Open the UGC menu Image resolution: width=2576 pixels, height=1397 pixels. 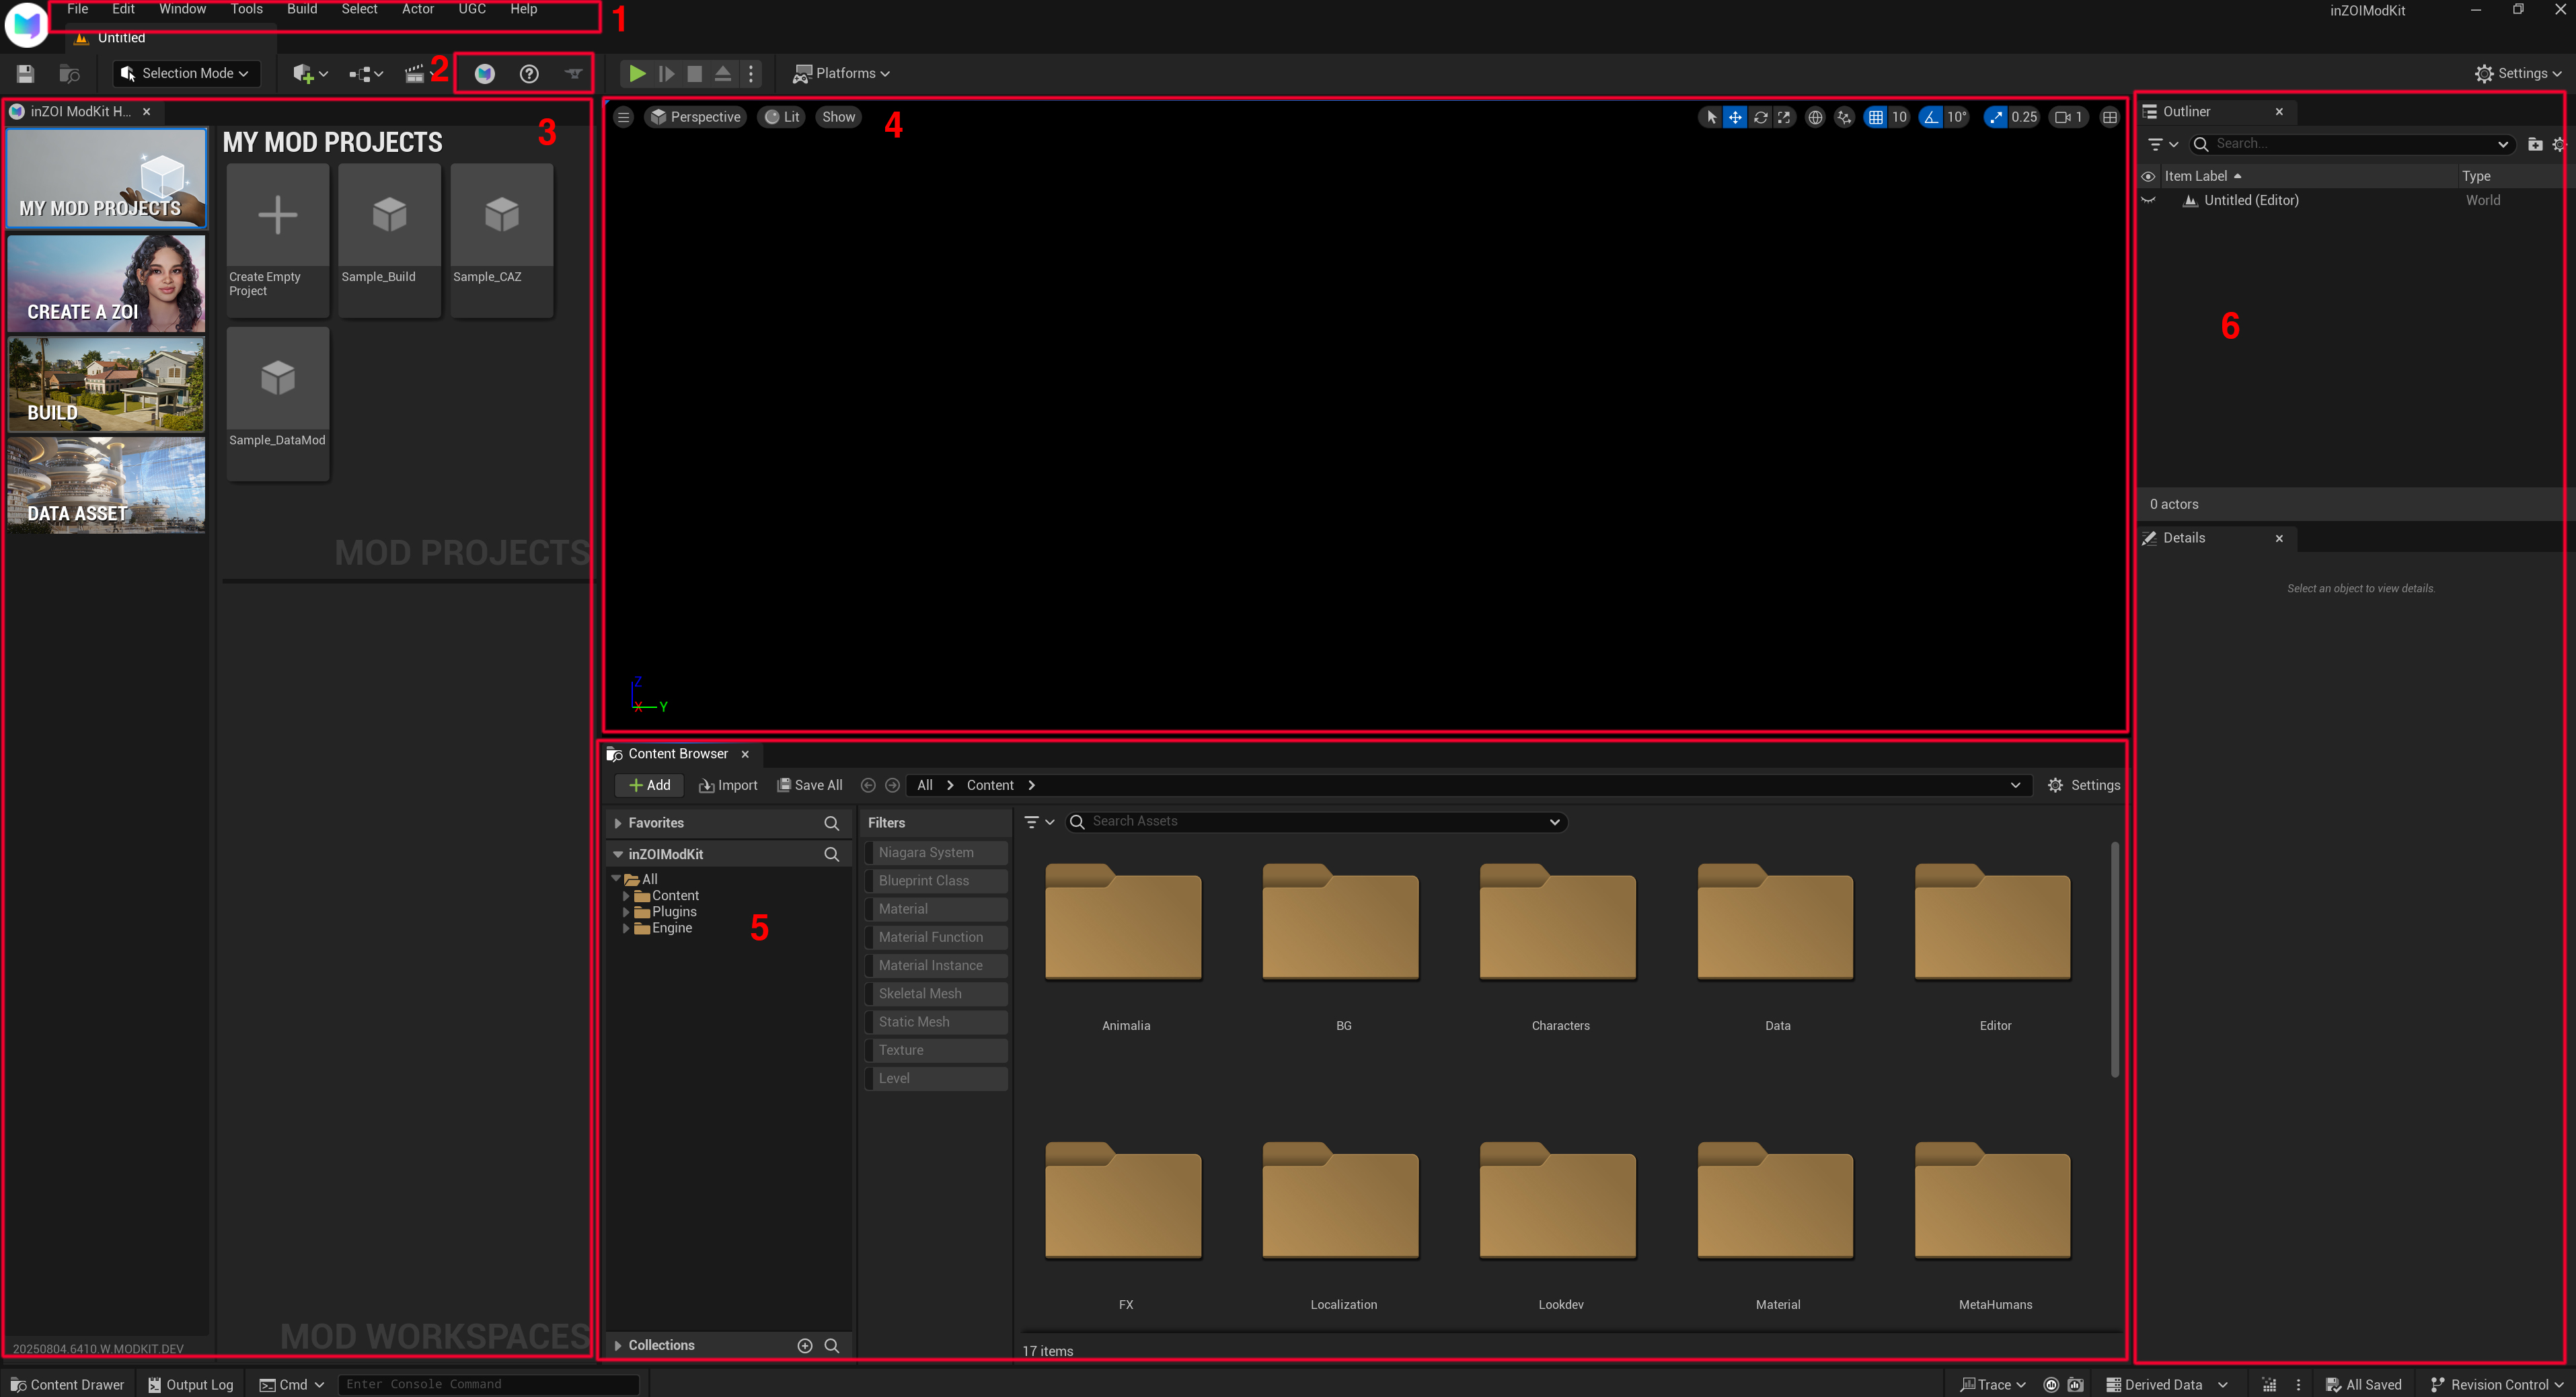(x=472, y=9)
